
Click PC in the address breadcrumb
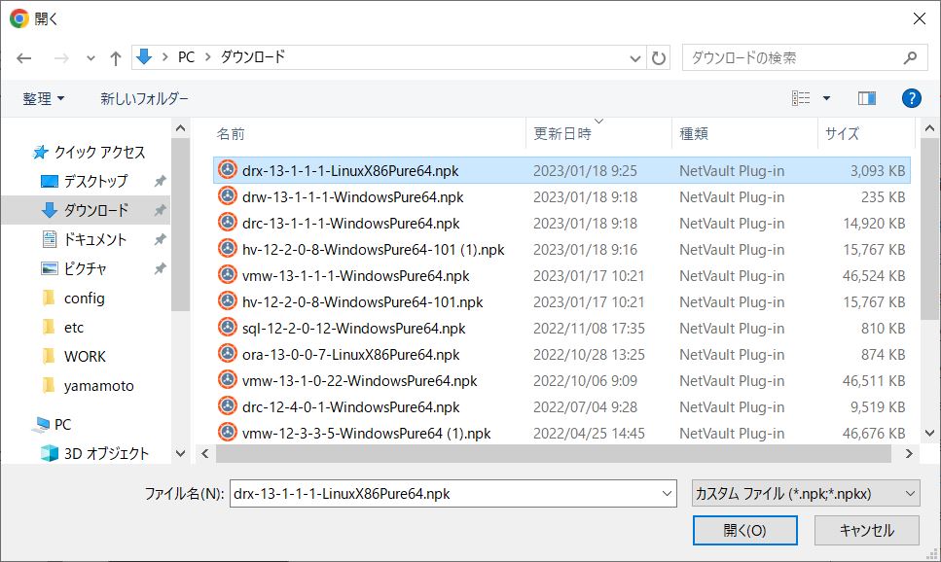(x=186, y=57)
